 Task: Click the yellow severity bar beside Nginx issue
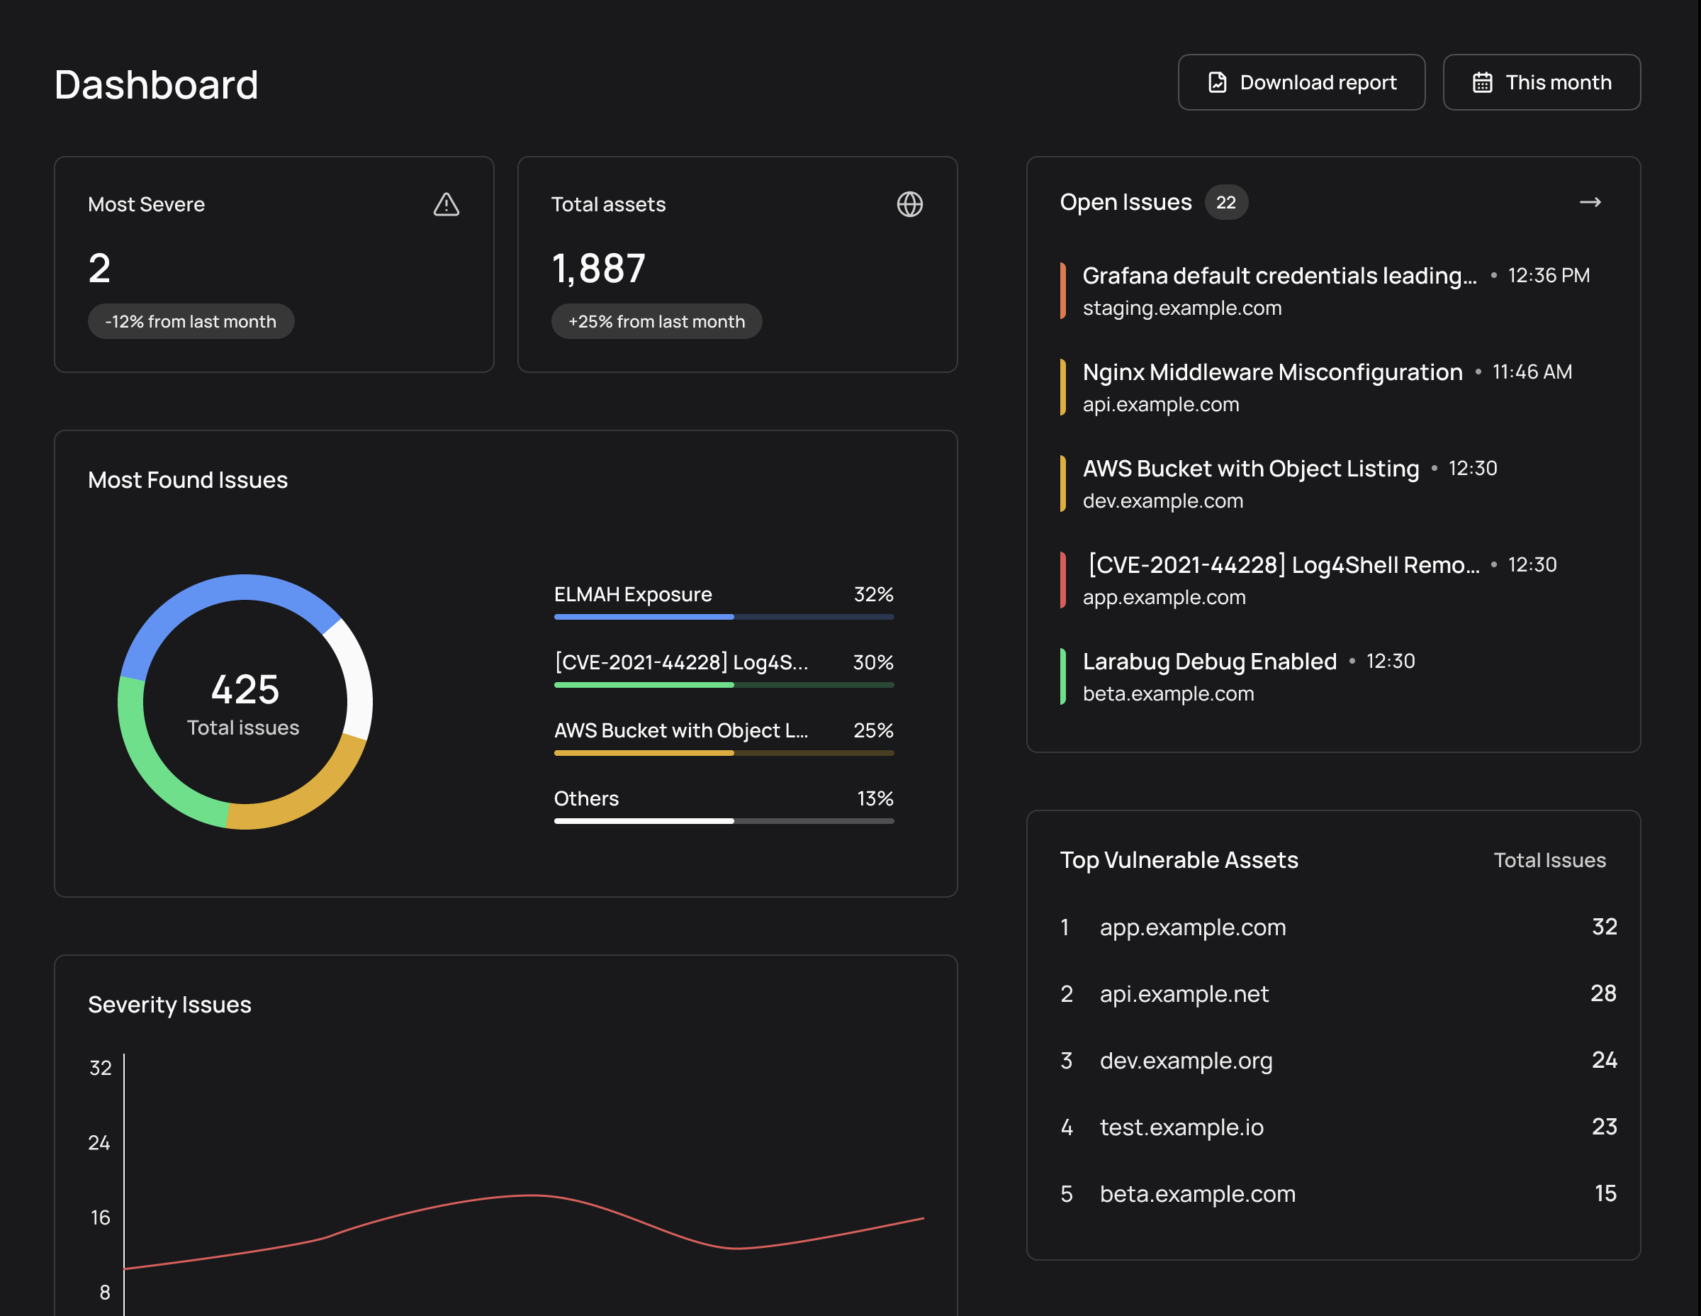click(1062, 386)
